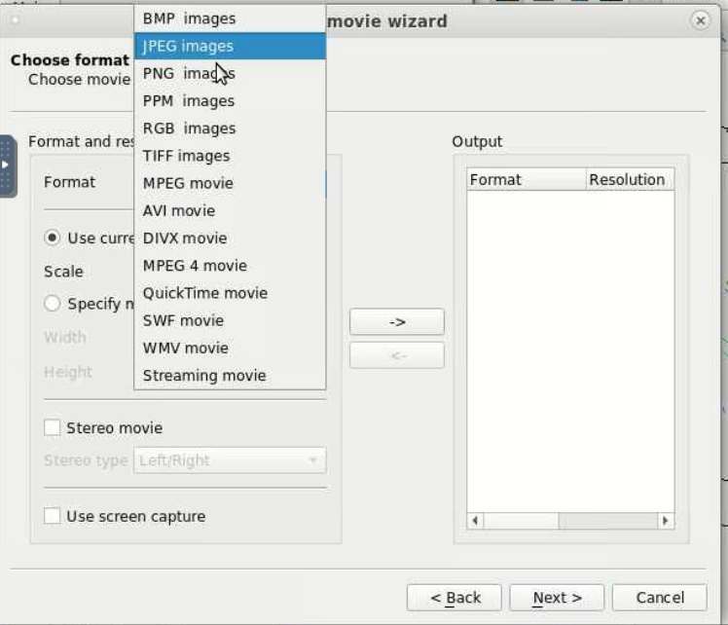Viewport: 728px width, 625px height.
Task: Choose JPEG images format option
Action: click(230, 46)
